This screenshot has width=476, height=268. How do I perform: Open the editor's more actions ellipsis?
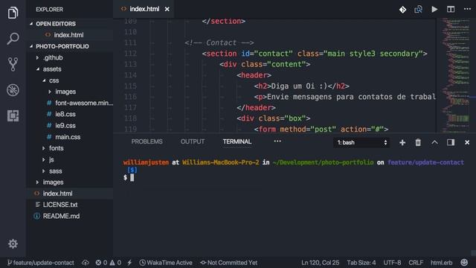(468, 9)
